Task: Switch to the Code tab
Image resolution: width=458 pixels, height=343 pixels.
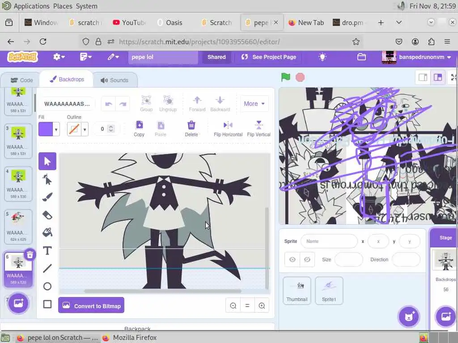Action: pyautogui.click(x=21, y=80)
